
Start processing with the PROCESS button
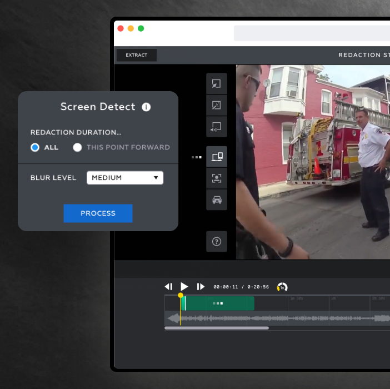click(x=98, y=213)
